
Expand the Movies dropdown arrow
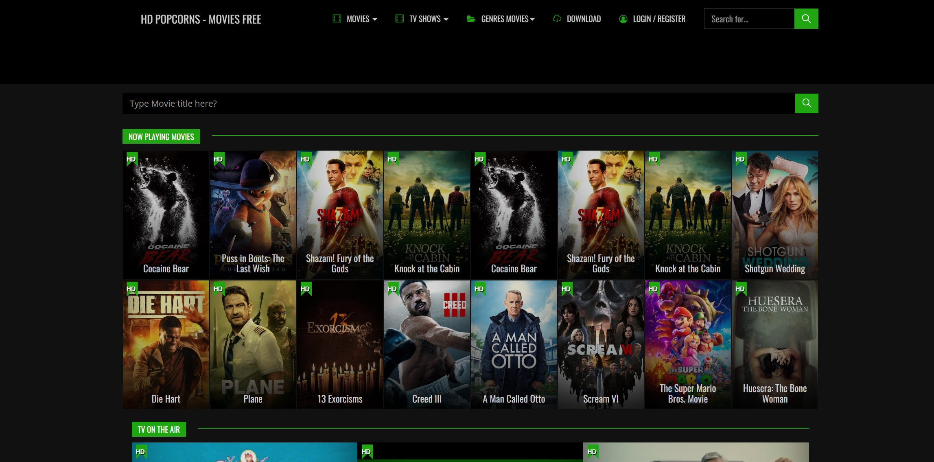pyautogui.click(x=375, y=20)
